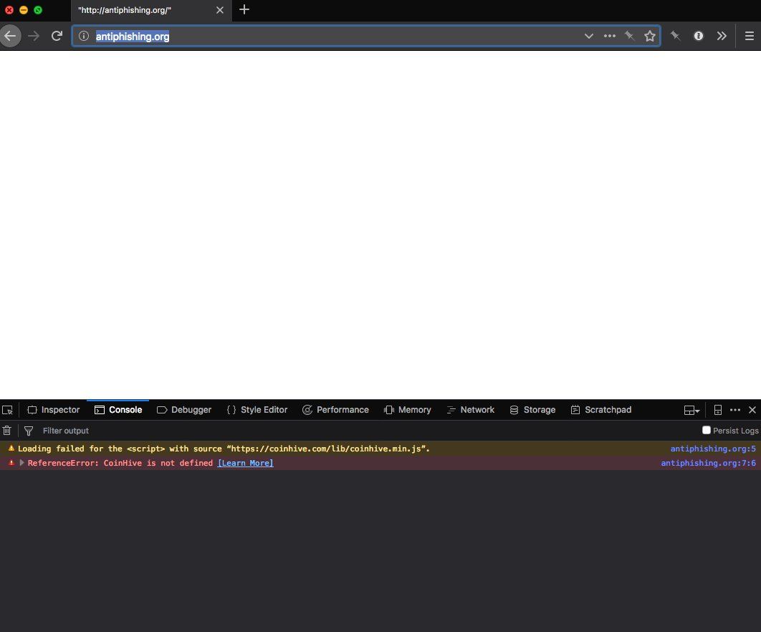Open source link antiphishing.org:7:6
The height and width of the screenshot is (632, 761).
pyautogui.click(x=708, y=463)
